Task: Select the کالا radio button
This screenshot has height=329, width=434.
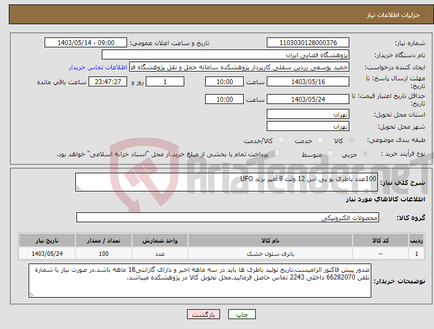Action: (351, 140)
